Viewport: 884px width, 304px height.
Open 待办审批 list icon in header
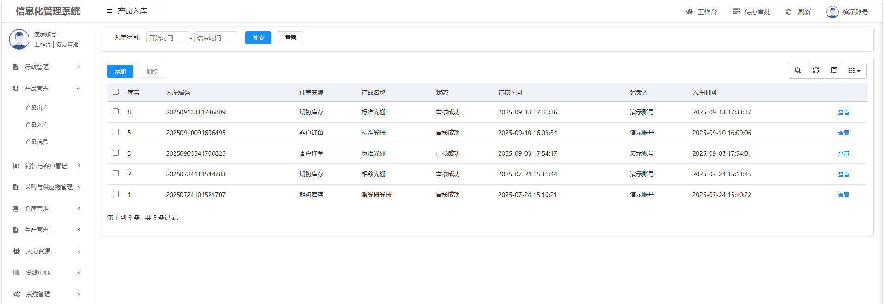coord(736,12)
